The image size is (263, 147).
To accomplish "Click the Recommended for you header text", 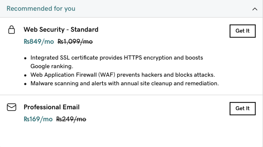I will click(x=41, y=8).
